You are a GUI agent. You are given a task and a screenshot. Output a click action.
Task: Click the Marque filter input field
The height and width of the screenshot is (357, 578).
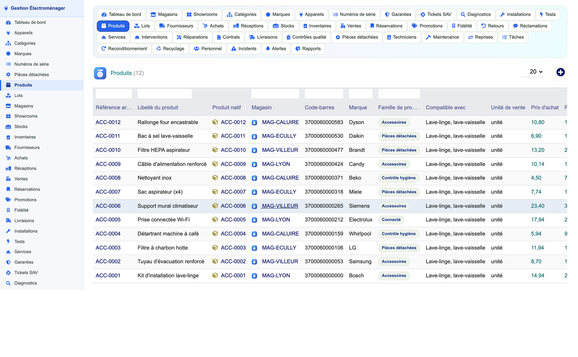(x=360, y=94)
